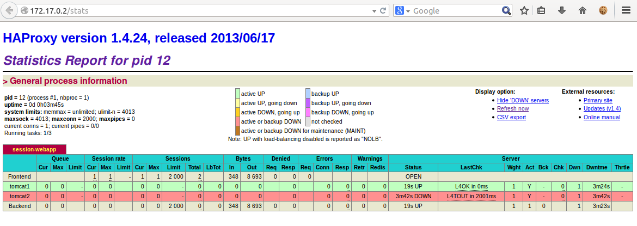
Task: Click the CSV export link
Action: tap(511, 117)
